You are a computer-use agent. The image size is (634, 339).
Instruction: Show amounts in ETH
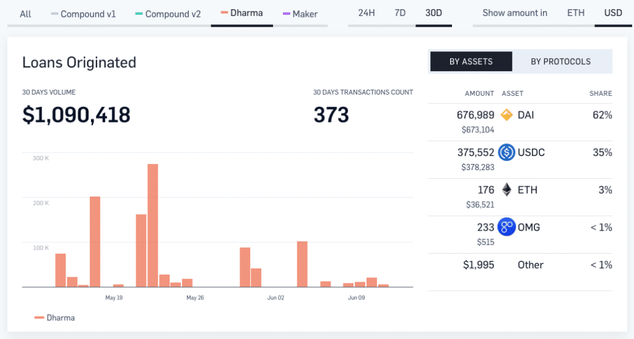click(576, 13)
